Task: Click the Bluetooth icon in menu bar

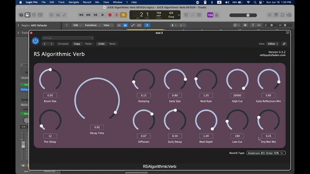Action: coord(212,2)
